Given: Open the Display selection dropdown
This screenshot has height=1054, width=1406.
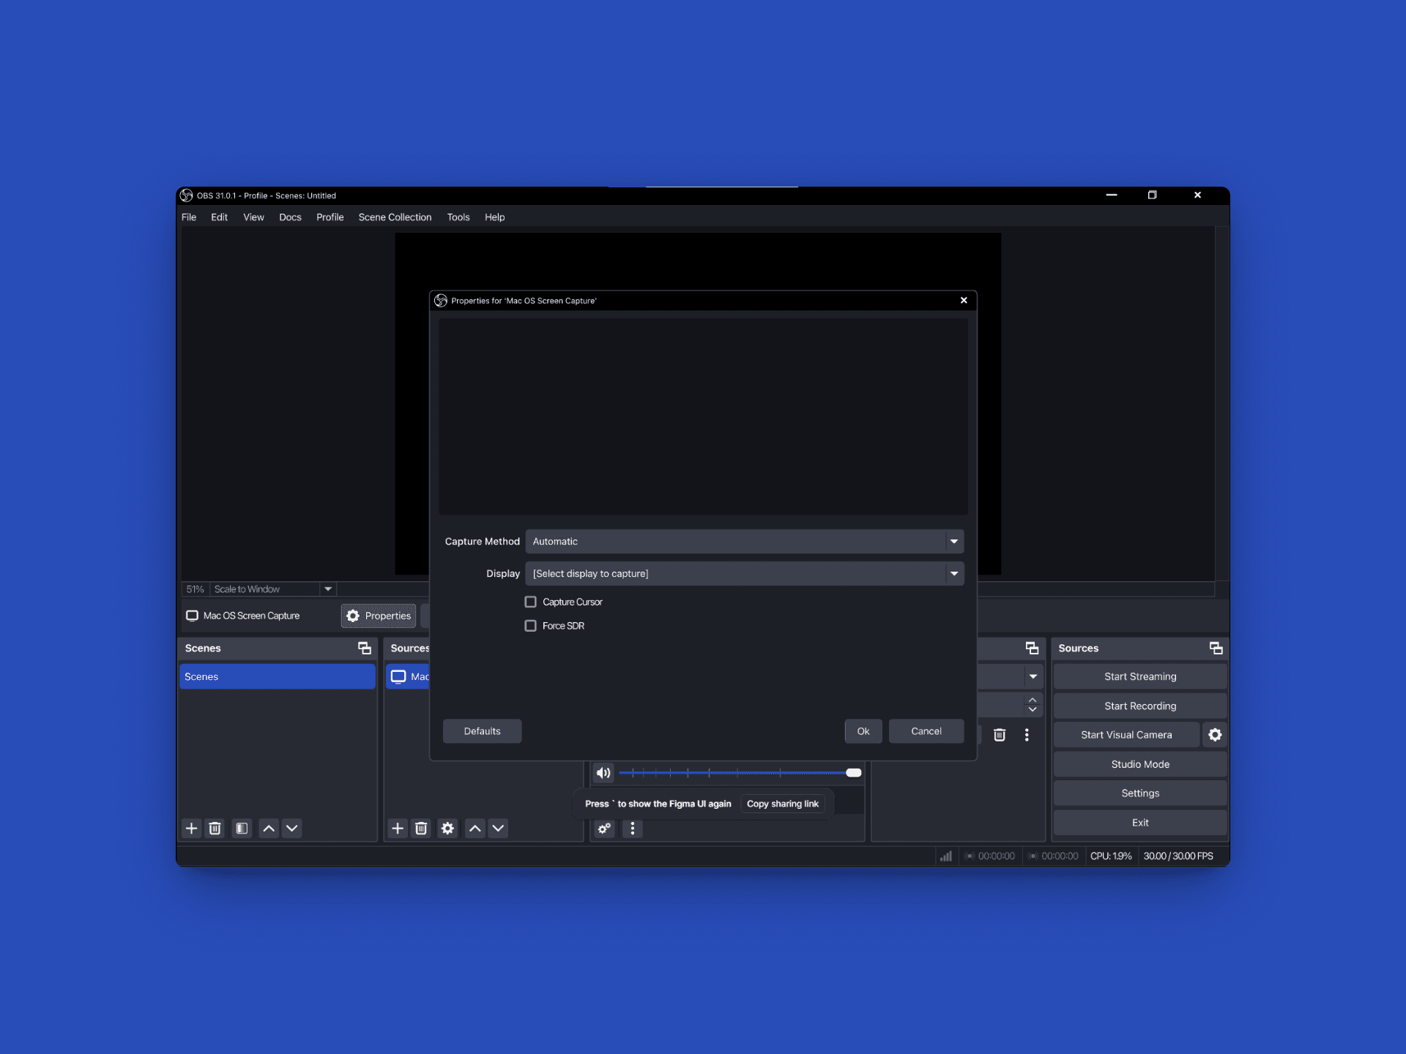Looking at the screenshot, I should click(x=743, y=573).
